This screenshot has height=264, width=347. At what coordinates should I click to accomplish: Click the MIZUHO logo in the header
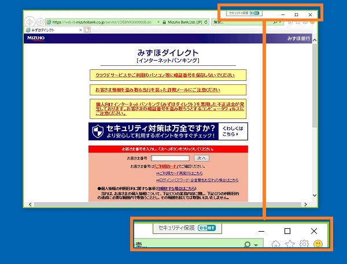(36, 38)
